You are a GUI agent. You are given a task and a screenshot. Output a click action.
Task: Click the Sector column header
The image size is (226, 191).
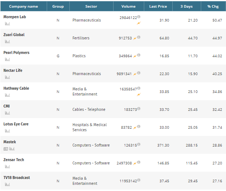pyautogui.click(x=91, y=6)
